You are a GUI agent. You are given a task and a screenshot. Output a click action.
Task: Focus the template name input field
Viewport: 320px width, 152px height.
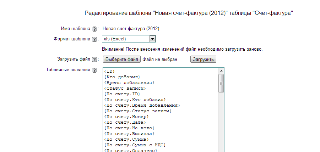click(x=161, y=29)
